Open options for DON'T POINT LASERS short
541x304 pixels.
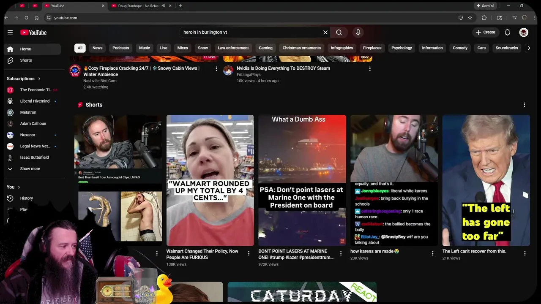point(341,253)
